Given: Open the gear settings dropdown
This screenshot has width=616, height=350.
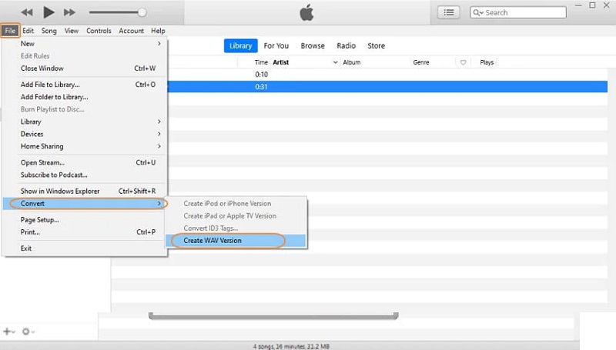Looking at the screenshot, I should pos(28,332).
